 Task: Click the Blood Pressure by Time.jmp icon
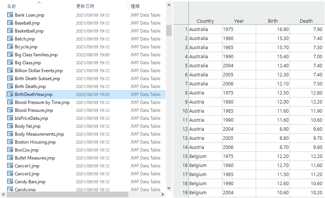(10, 102)
